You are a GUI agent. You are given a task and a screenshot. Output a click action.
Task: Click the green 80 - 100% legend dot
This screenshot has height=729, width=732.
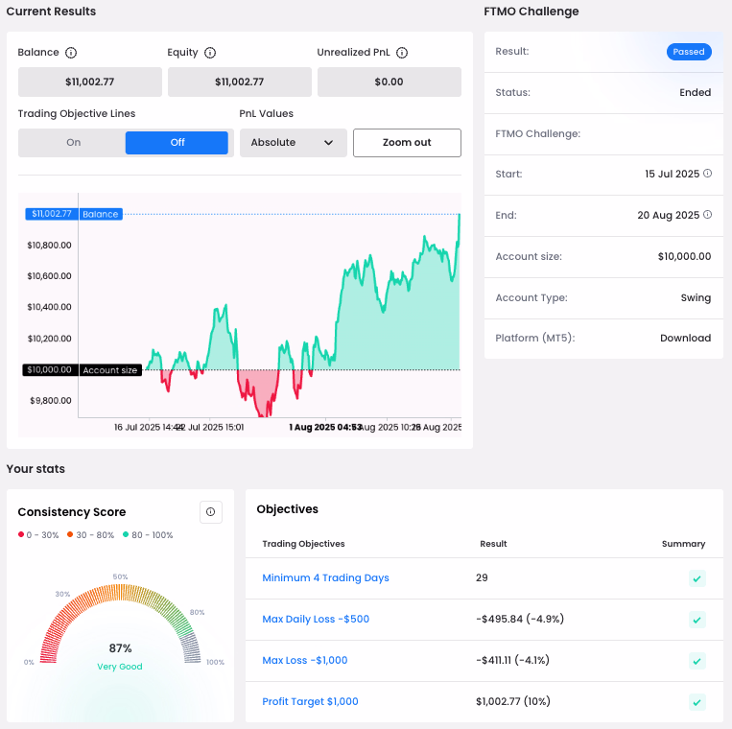tap(126, 534)
